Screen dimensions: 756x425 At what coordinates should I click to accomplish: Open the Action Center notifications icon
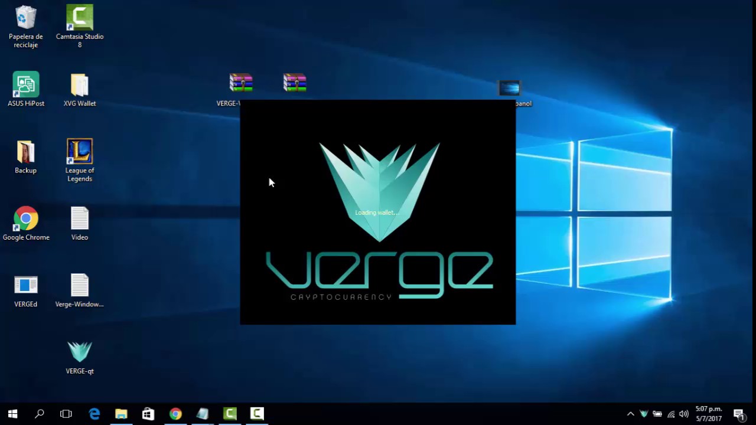pyautogui.click(x=738, y=414)
